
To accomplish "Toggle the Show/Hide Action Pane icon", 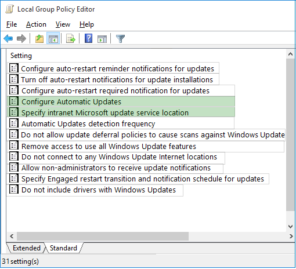I will click(102, 39).
